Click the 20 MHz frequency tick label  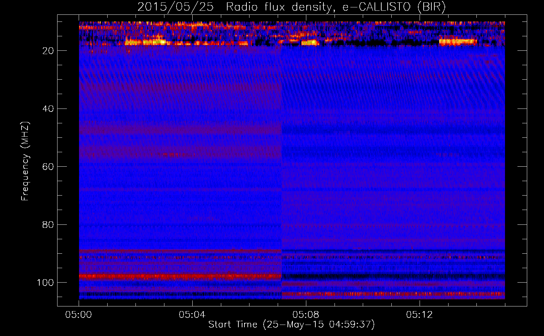pyautogui.click(x=48, y=51)
